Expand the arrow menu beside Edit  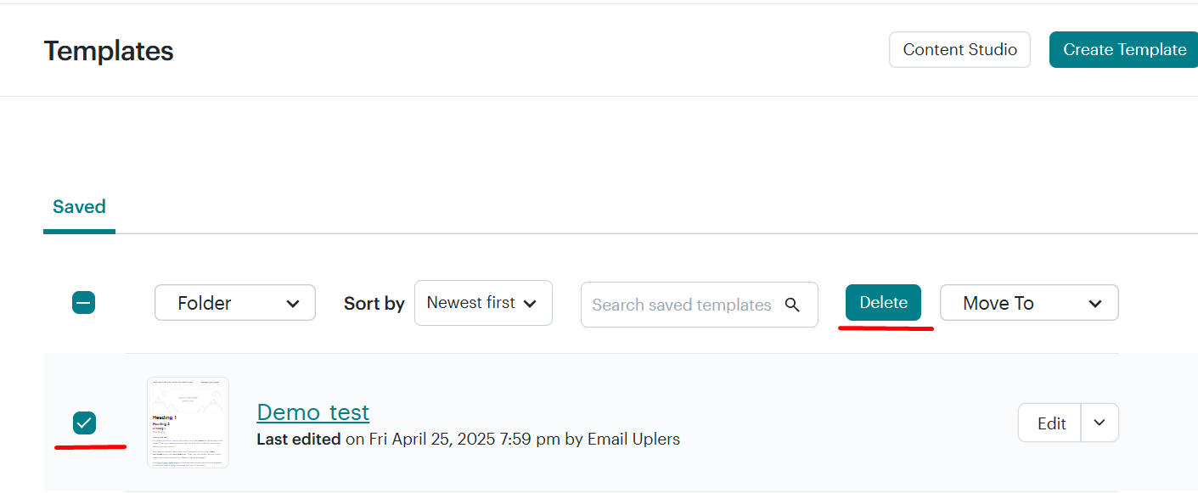(1100, 423)
